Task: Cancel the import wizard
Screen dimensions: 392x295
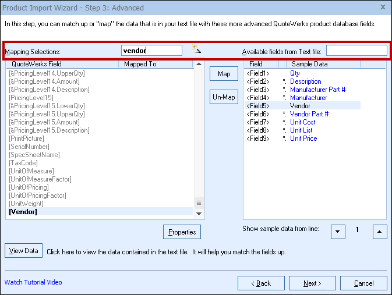Action: [363, 283]
